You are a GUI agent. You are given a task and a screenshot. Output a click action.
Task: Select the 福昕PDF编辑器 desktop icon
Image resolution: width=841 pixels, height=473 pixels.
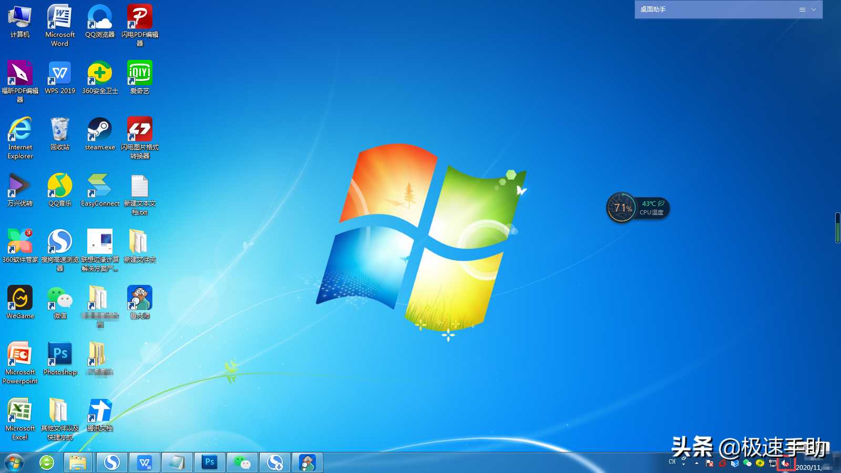tap(20, 81)
